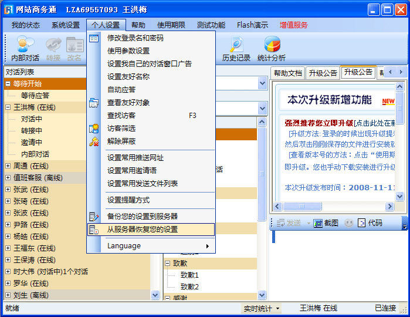The height and width of the screenshot is (317, 410).
Task: Open 历史记录 from the toolbar
Action: pyautogui.click(x=236, y=48)
